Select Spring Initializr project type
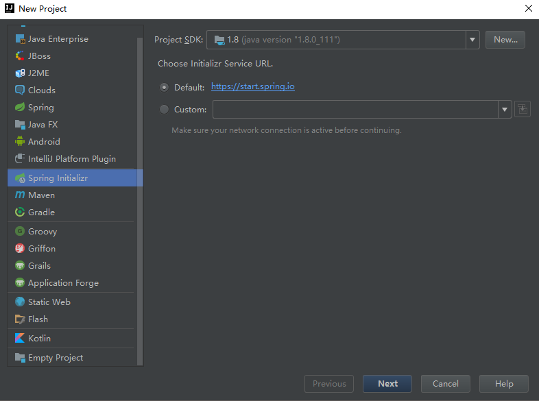This screenshot has height=401, width=539. (x=58, y=178)
